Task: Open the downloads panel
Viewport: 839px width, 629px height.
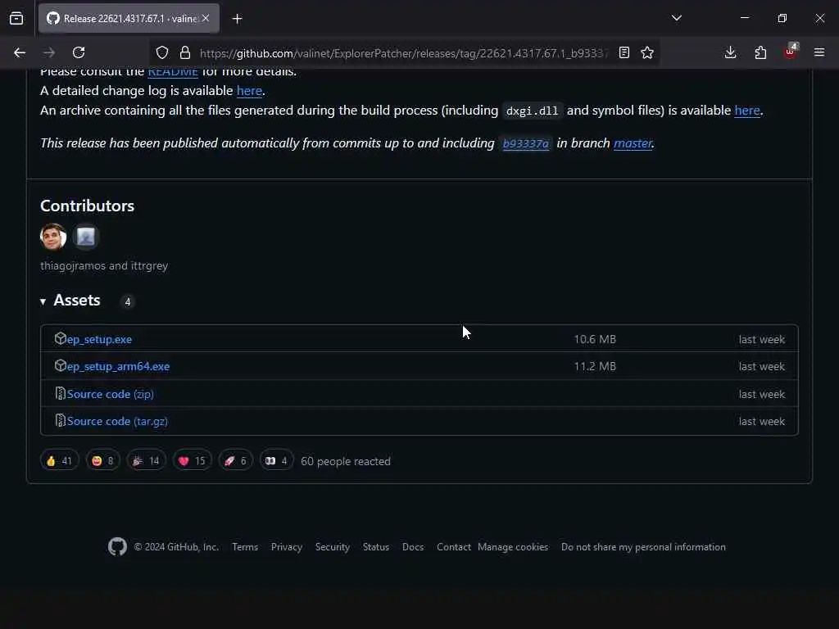Action: click(730, 52)
